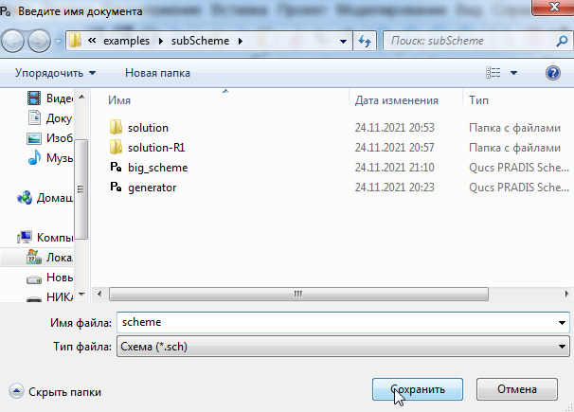Open the solution folder
Screen dimensions: 574x412
pyautogui.click(x=147, y=127)
